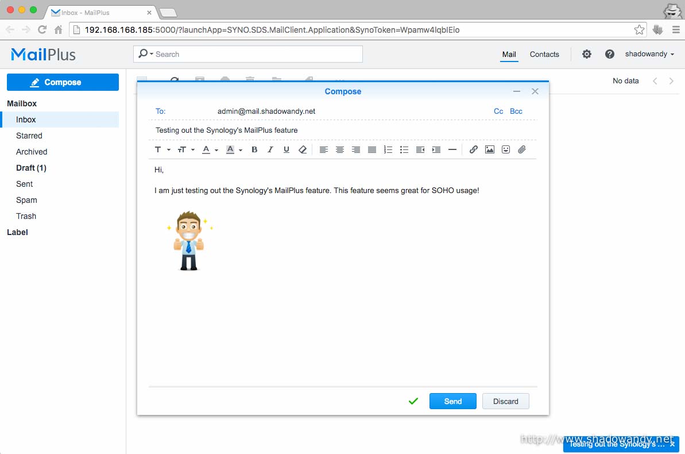The width and height of the screenshot is (685, 454).
Task: Open the text color picker
Action: tap(210, 149)
